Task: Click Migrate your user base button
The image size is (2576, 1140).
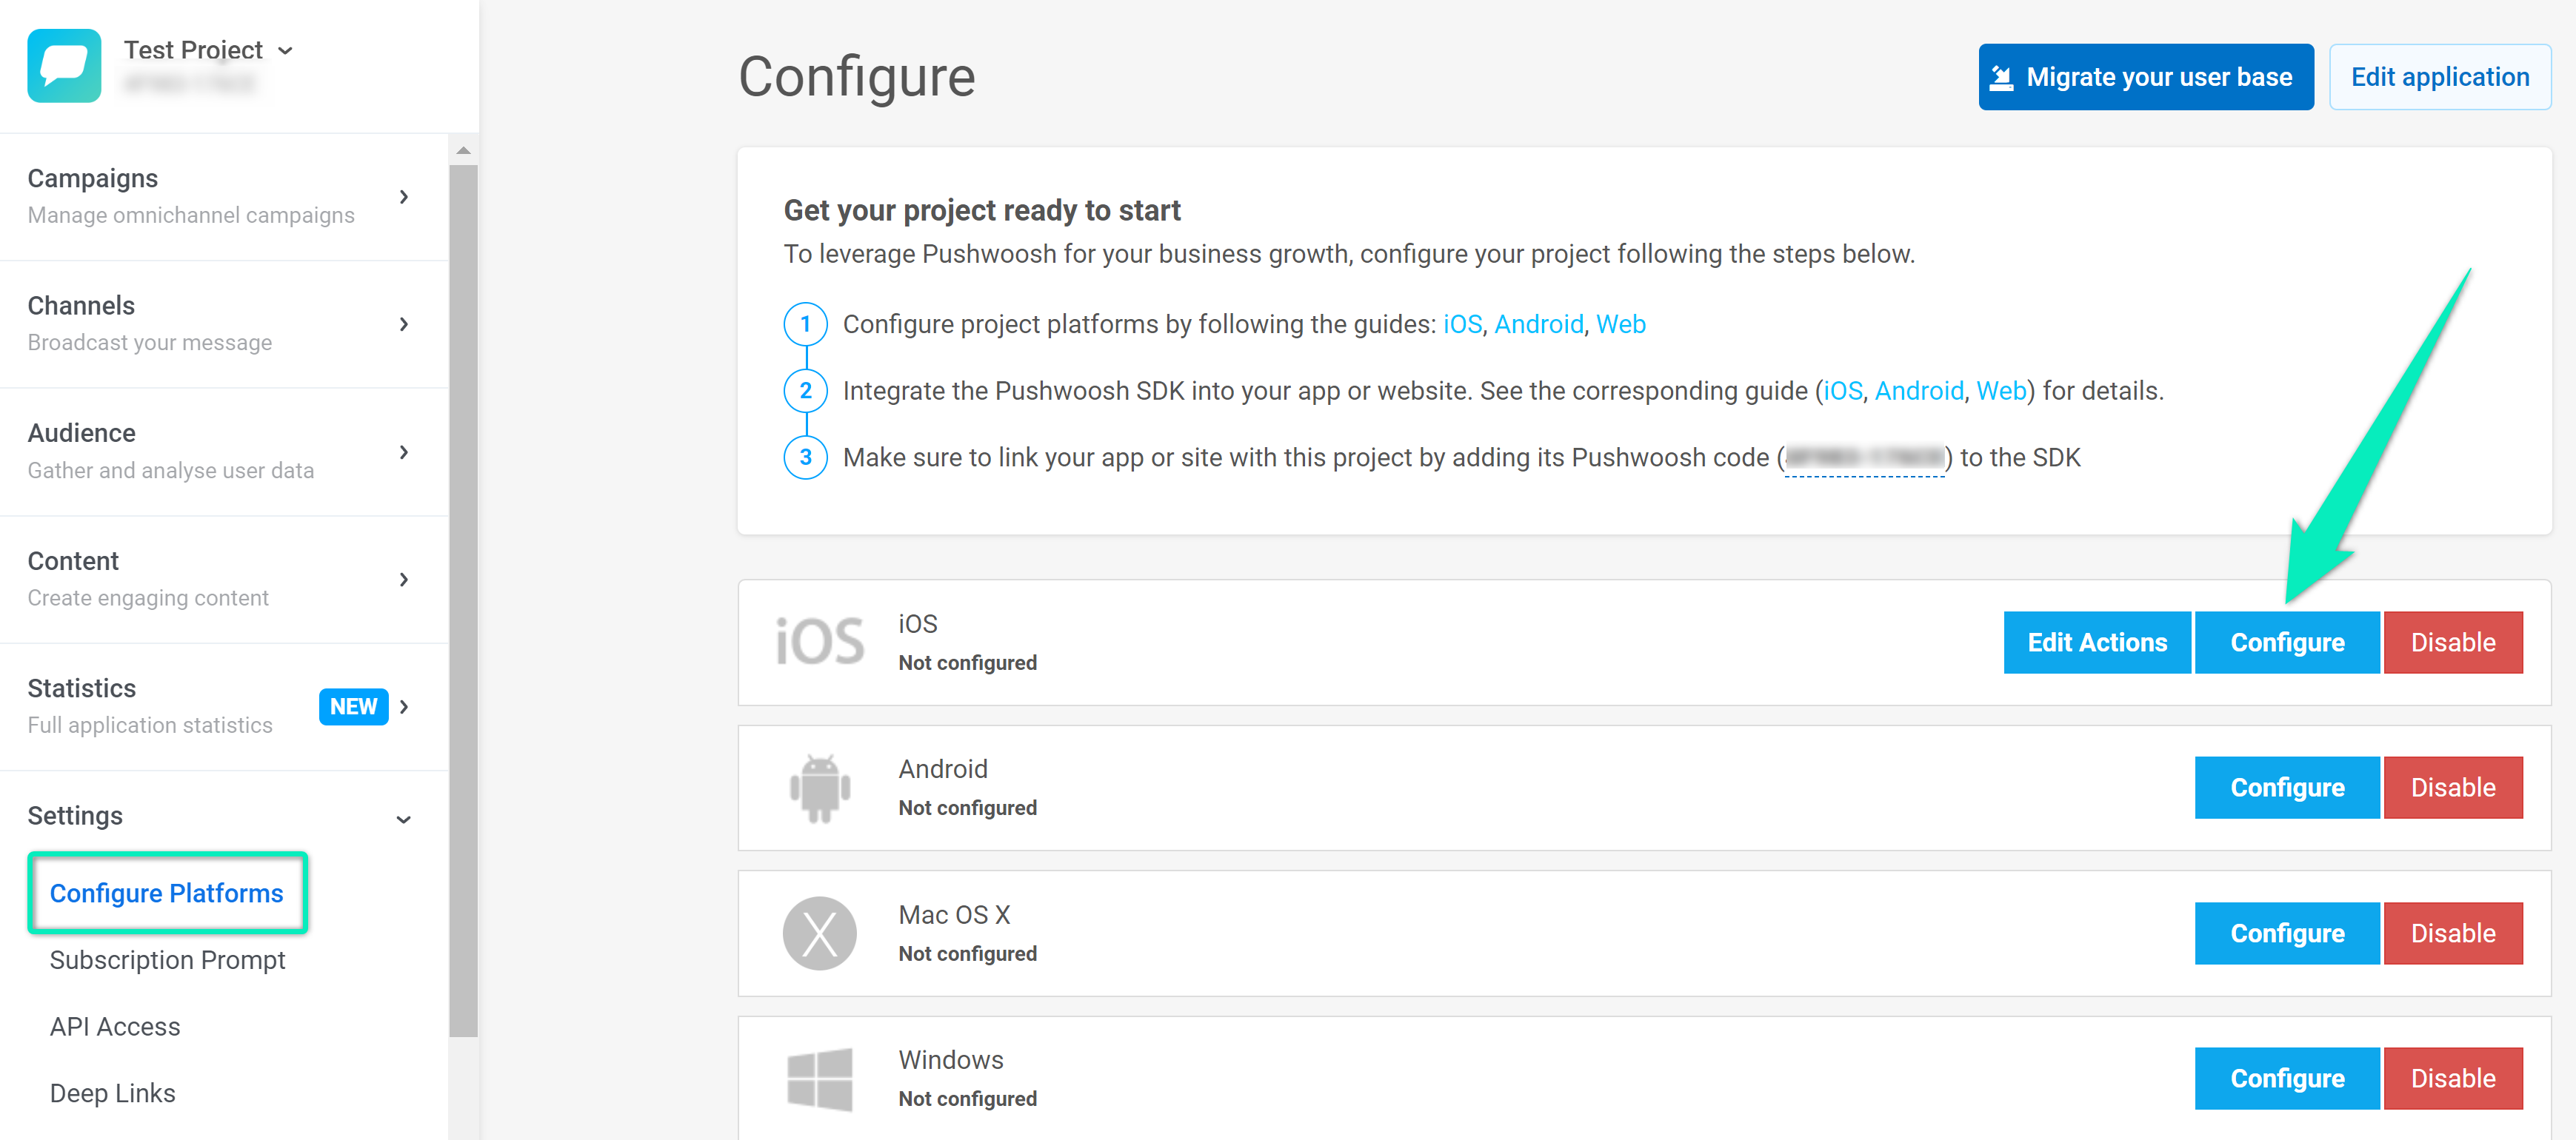Action: tap(2145, 77)
